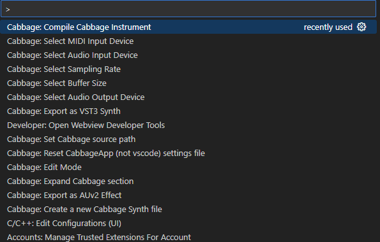This screenshot has width=380, height=242.
Task: Click the > prefix in the command input
Action: tap(8, 10)
